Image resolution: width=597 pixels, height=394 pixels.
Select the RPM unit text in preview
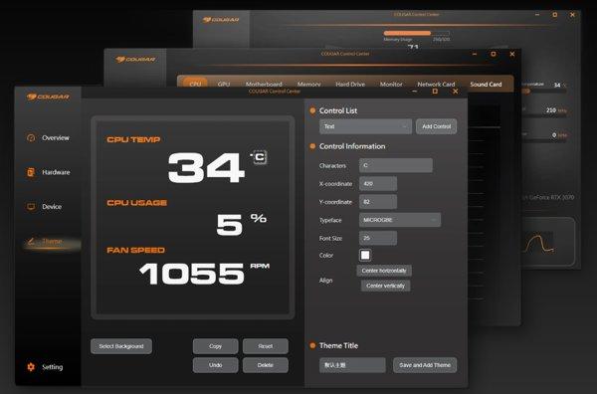point(260,266)
